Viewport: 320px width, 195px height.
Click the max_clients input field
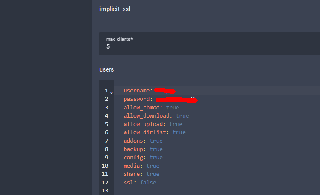tap(208, 46)
